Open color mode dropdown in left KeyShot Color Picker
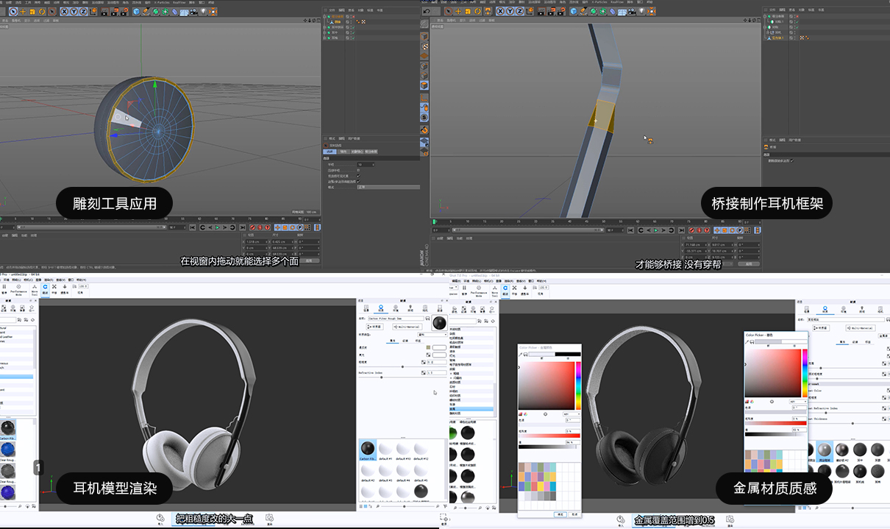The height and width of the screenshot is (529, 890). click(x=572, y=414)
